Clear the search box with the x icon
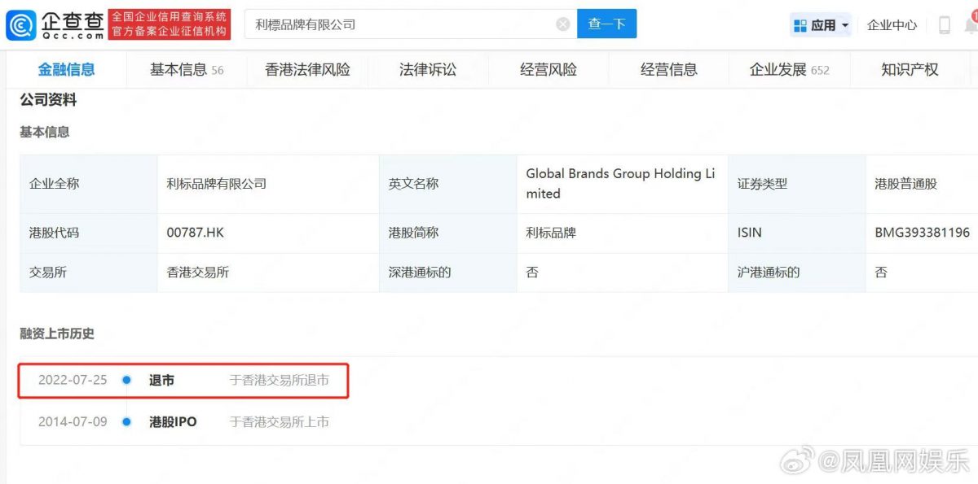 point(562,24)
